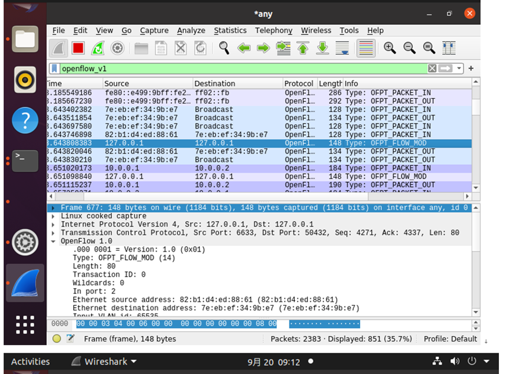Go back to previous packet arrow
The image size is (512, 374).
(244, 48)
